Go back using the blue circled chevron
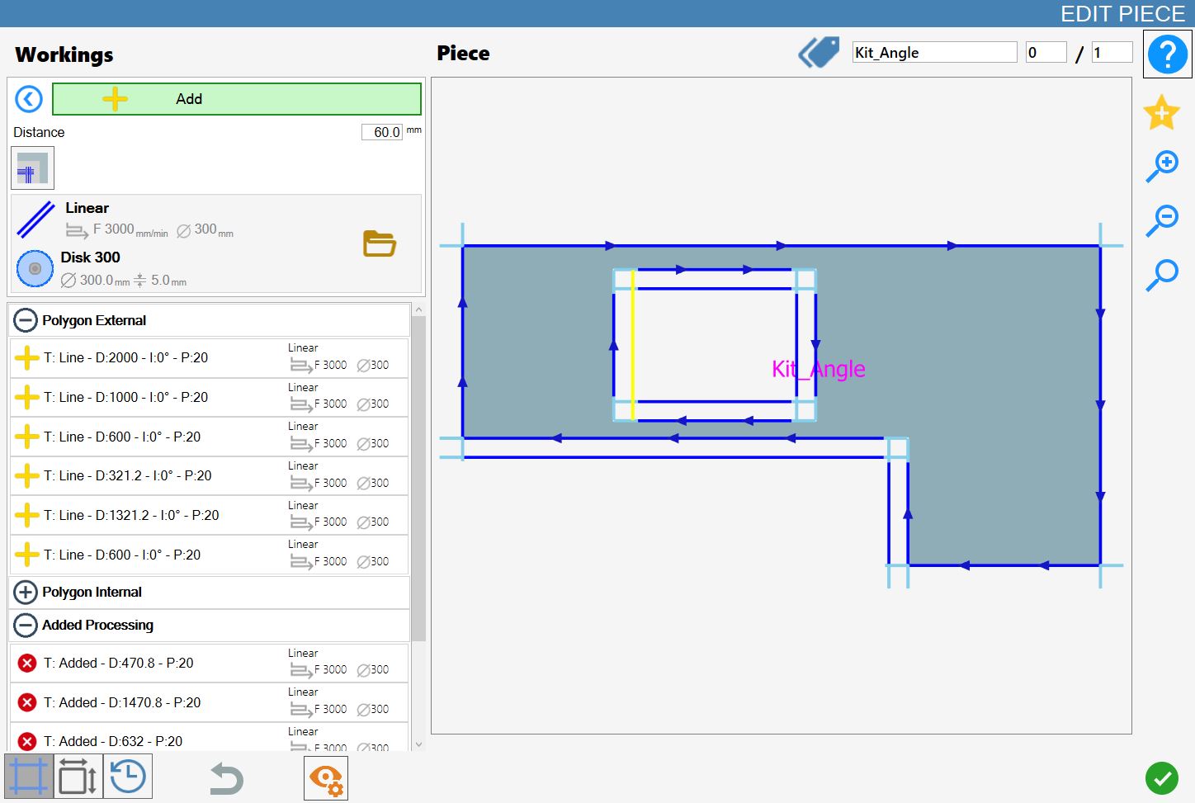1195x803 pixels. tap(29, 99)
